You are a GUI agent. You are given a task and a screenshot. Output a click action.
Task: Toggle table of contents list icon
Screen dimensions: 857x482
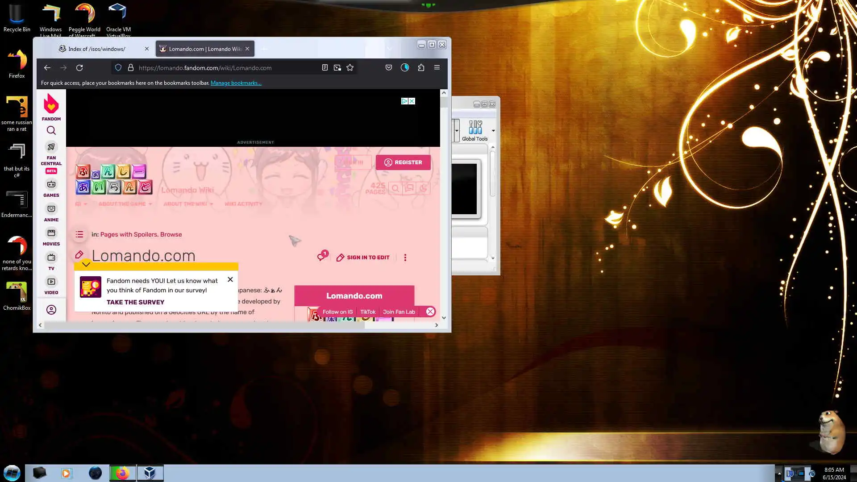coord(79,234)
